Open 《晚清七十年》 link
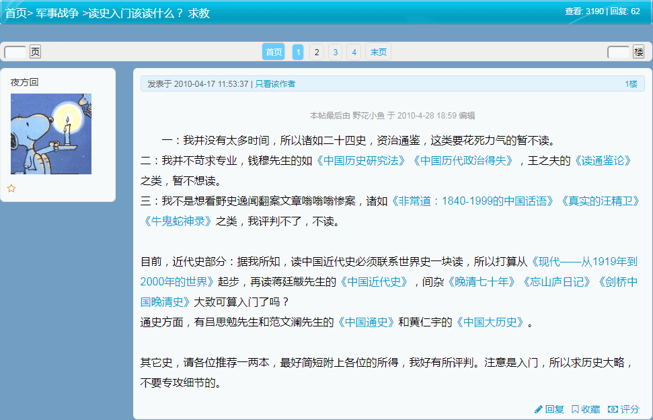The width and height of the screenshot is (653, 420). pyautogui.click(x=482, y=282)
